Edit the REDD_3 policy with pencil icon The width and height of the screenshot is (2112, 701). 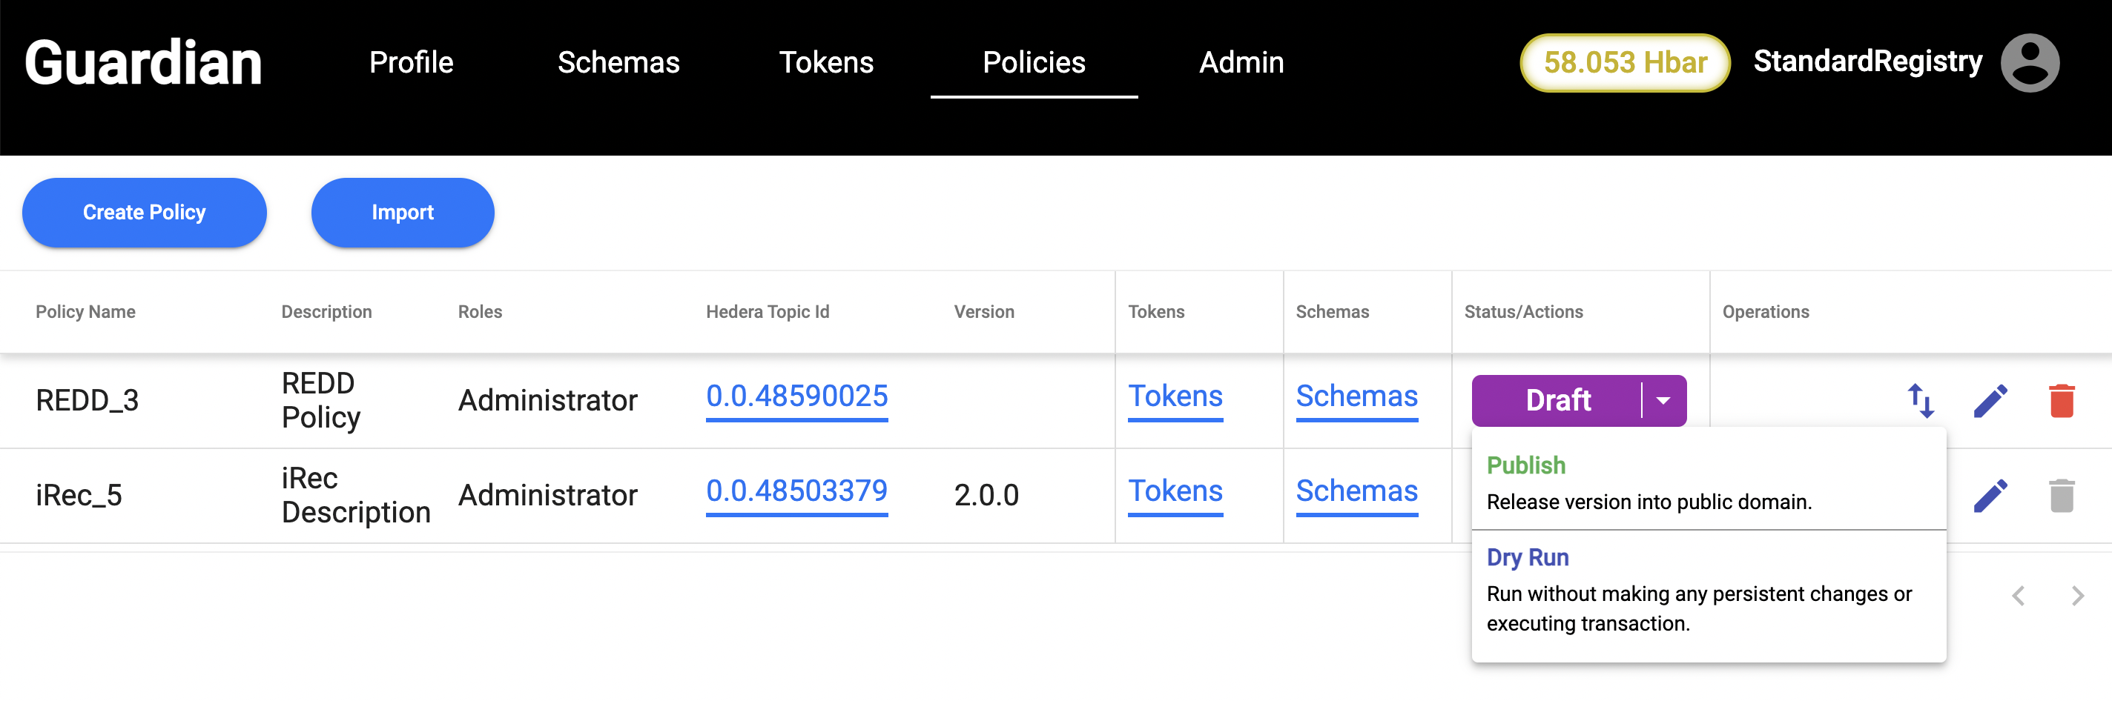(1990, 400)
